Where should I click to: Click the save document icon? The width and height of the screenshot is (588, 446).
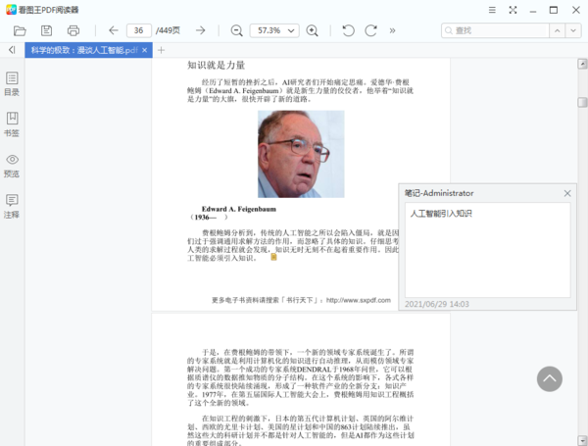tap(46, 30)
